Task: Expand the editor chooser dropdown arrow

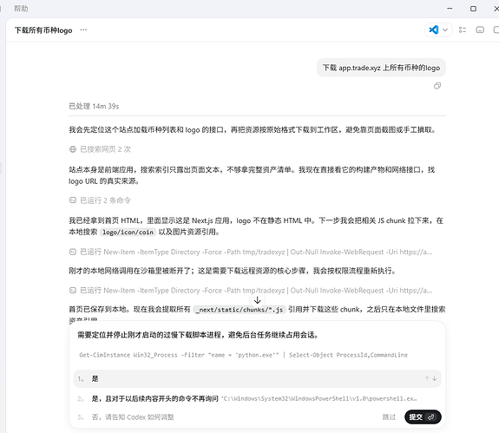Action: click(445, 30)
